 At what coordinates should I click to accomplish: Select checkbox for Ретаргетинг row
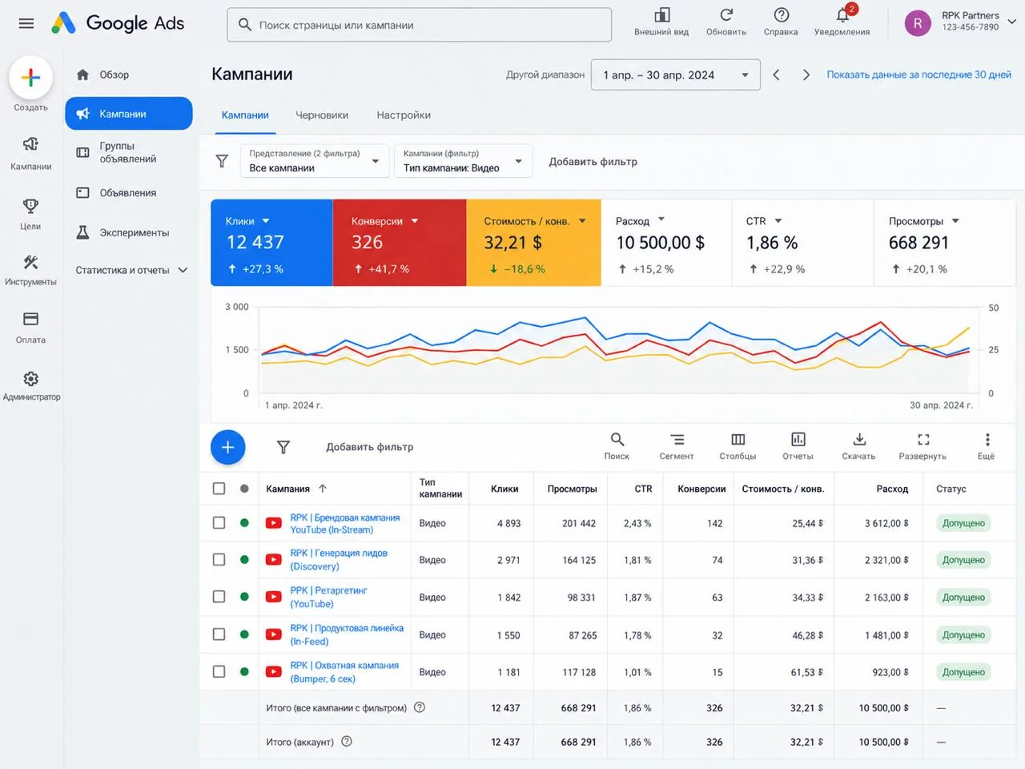tap(219, 597)
